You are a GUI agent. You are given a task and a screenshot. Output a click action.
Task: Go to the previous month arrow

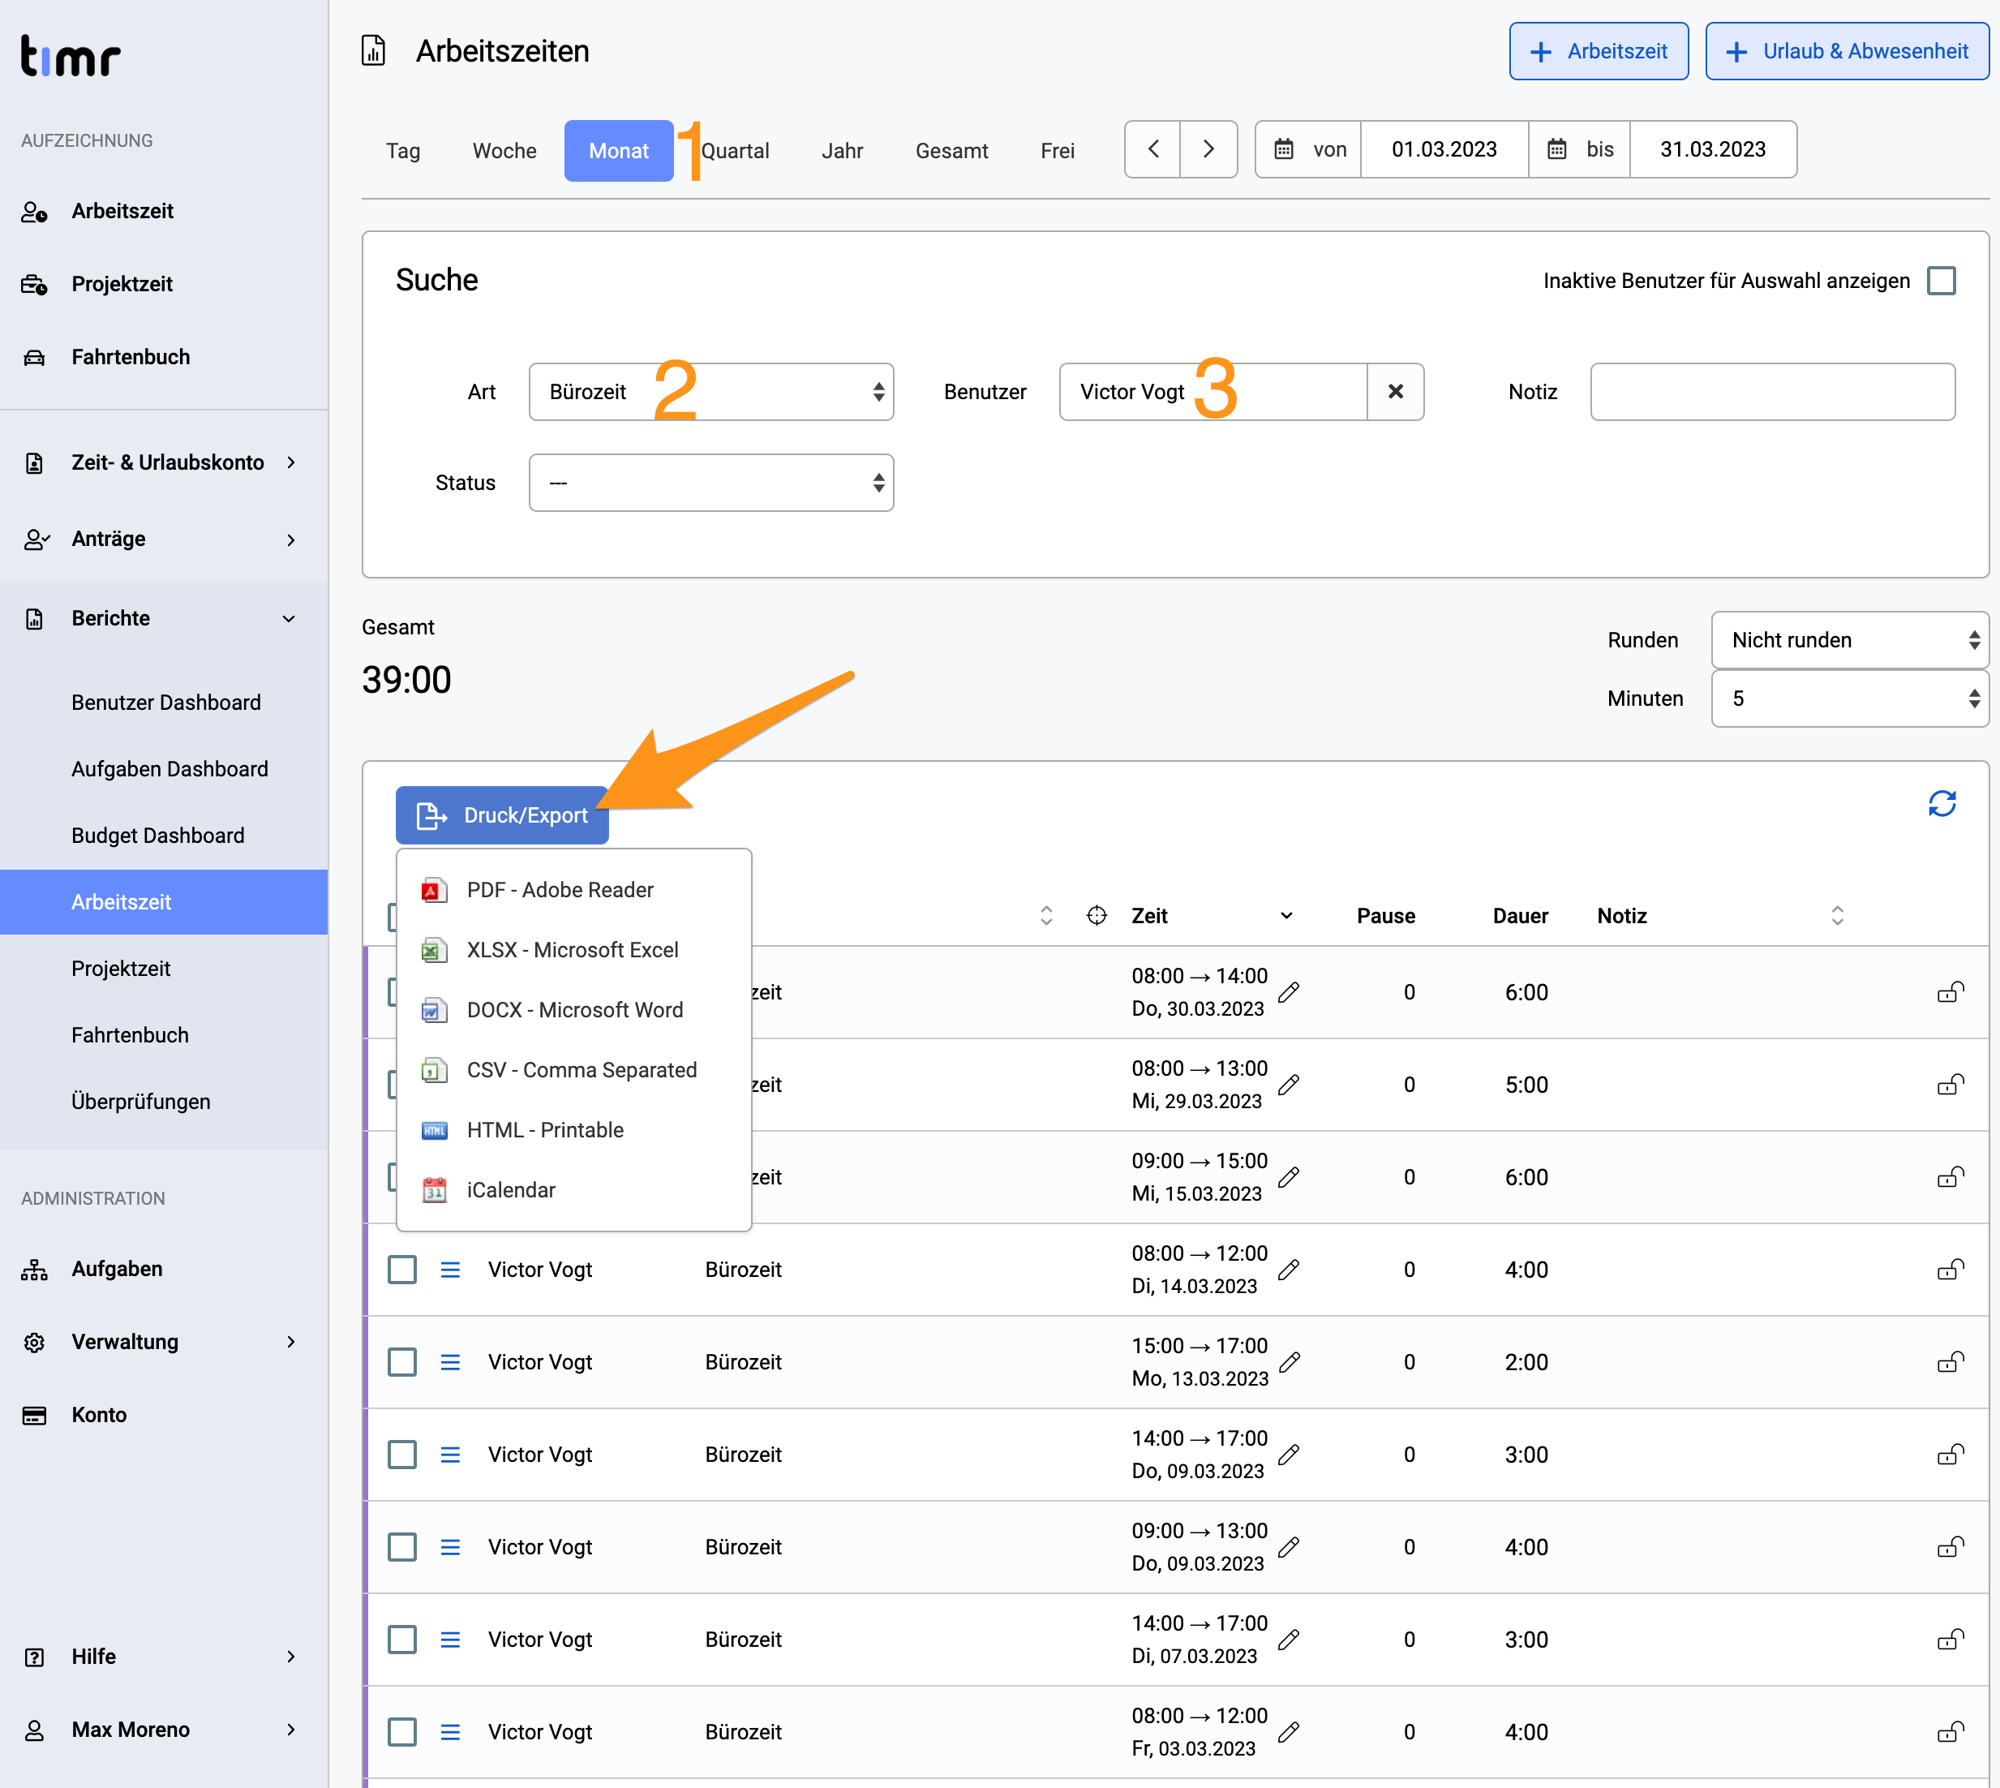pos(1153,149)
